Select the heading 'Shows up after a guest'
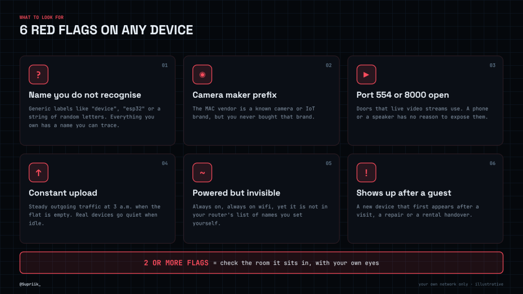 point(403,193)
